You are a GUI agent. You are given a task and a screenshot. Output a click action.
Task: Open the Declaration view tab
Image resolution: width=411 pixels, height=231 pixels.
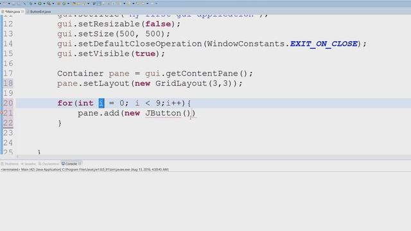(x=49, y=164)
